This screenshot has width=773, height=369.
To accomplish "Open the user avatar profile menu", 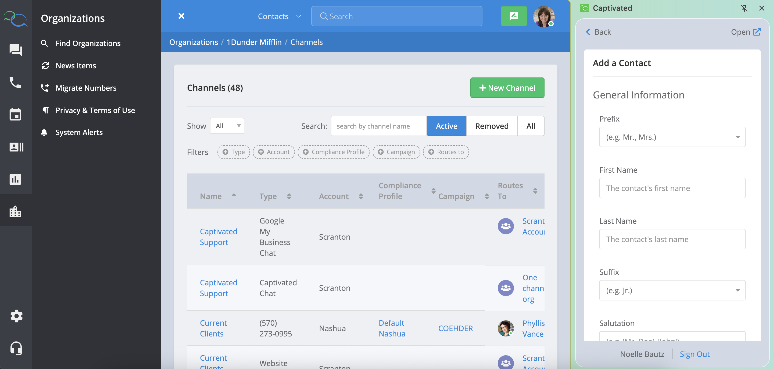I will pos(543,16).
